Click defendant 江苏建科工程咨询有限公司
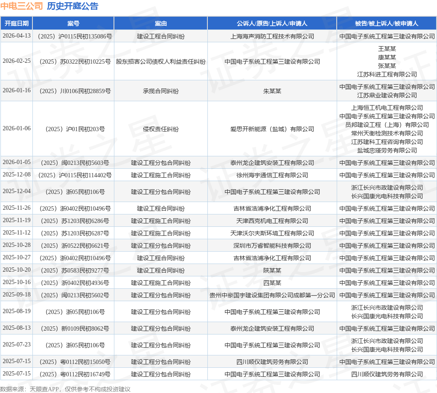 point(387,142)
